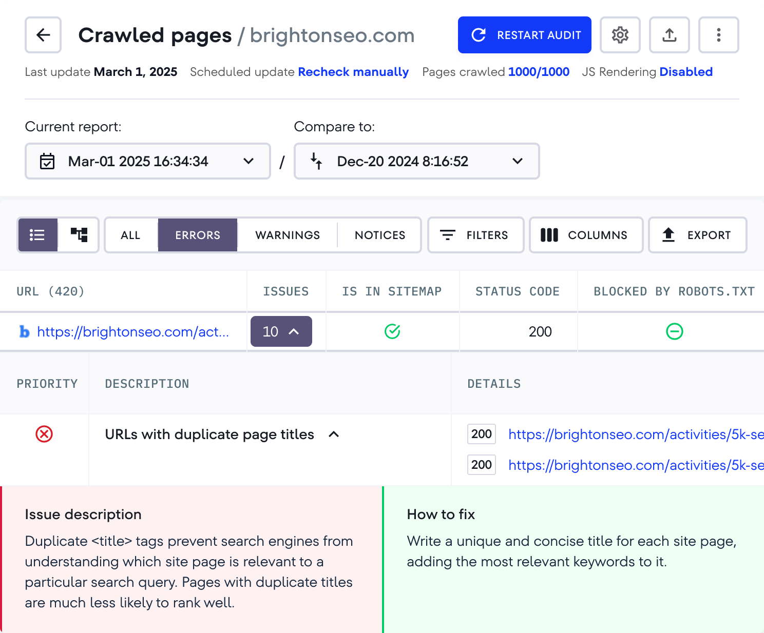The image size is (764, 633).
Task: Open the Compare to report dropdown
Action: [517, 161]
